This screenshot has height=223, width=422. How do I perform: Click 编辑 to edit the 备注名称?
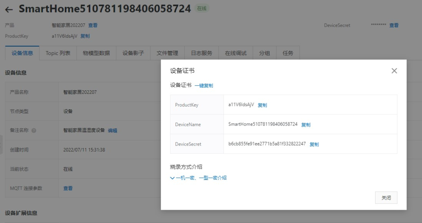[113, 131]
